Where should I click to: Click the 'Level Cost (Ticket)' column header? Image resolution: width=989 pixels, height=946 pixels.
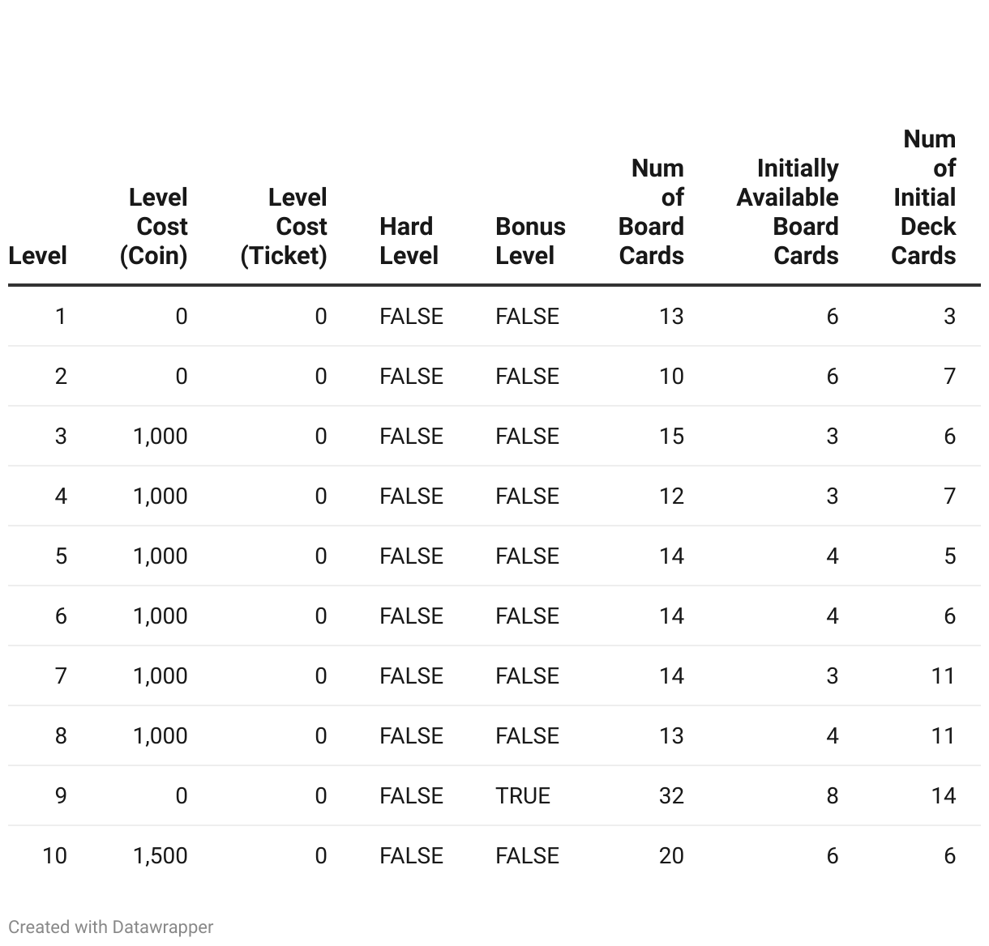pos(285,226)
